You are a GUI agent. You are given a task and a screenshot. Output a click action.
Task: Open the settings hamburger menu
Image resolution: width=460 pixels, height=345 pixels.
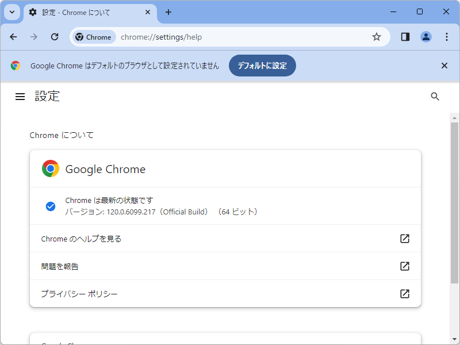pyautogui.click(x=20, y=96)
